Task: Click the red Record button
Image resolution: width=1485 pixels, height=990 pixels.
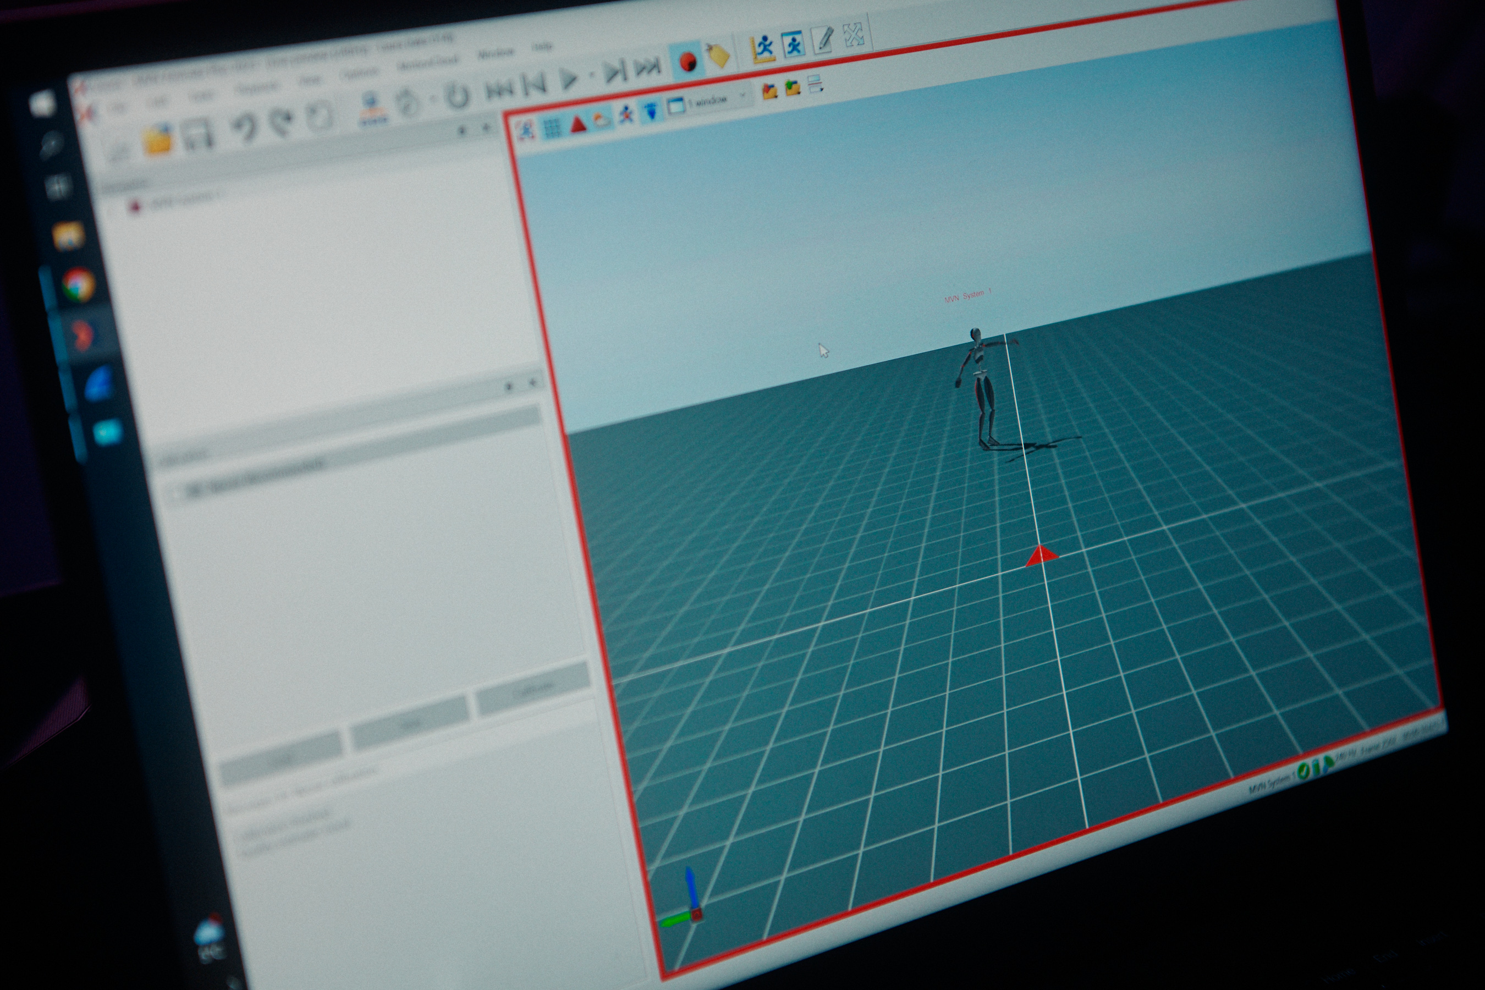Action: pyautogui.click(x=687, y=62)
